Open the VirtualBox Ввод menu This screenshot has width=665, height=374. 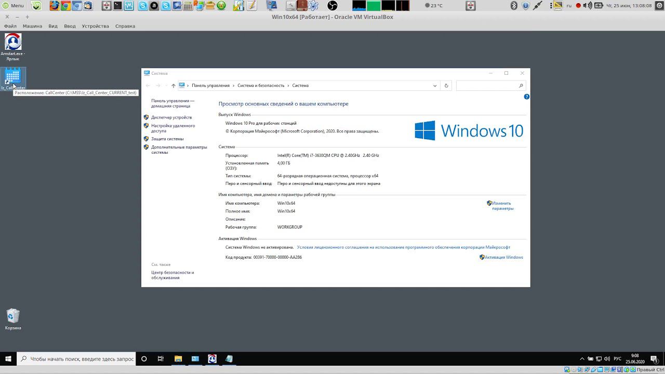point(70,26)
